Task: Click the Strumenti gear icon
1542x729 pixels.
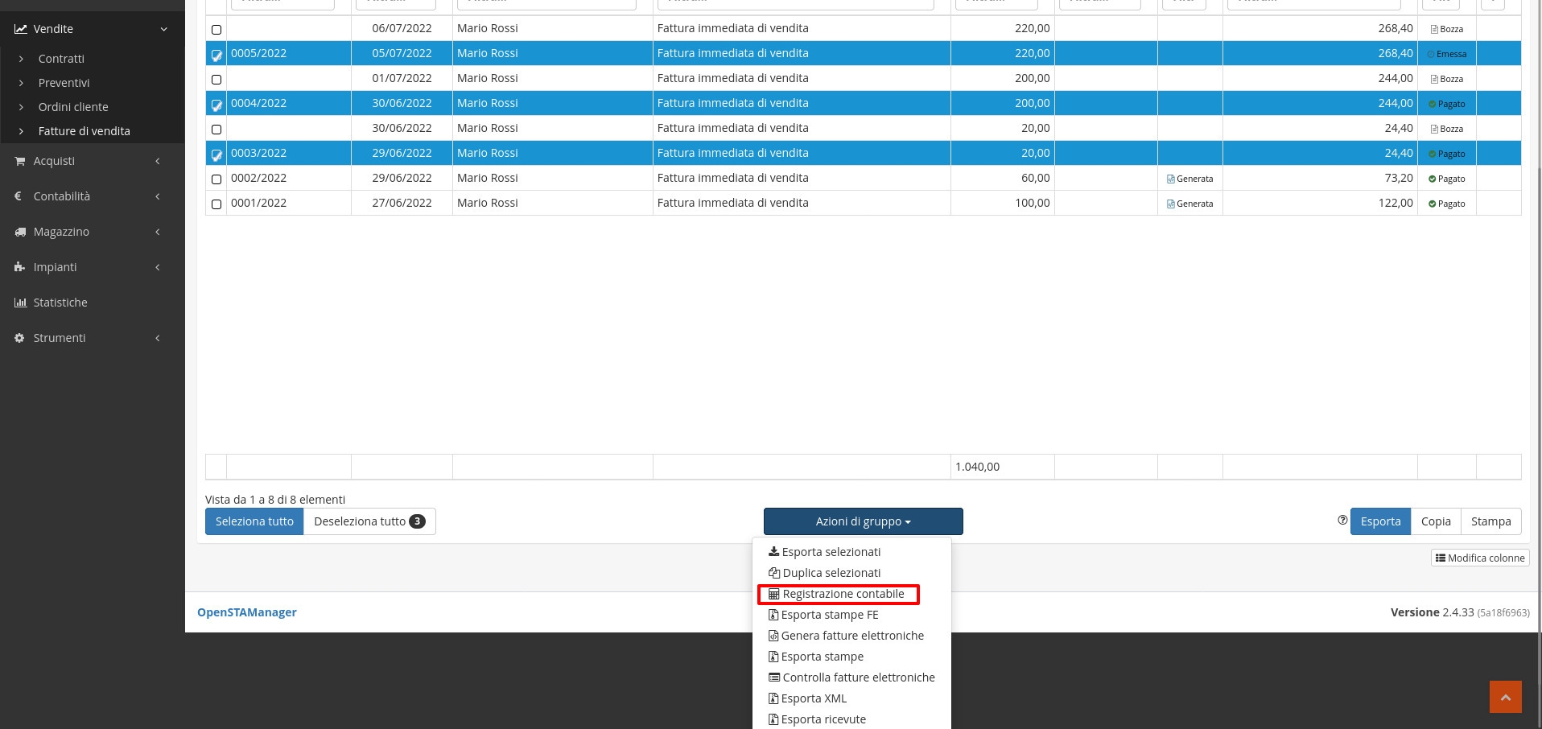Action: click(20, 338)
